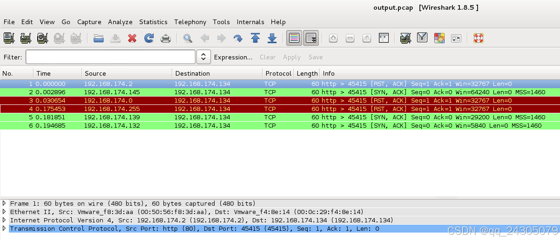Toggle packet list colorization
The width and height of the screenshot is (560, 240).
[294, 38]
